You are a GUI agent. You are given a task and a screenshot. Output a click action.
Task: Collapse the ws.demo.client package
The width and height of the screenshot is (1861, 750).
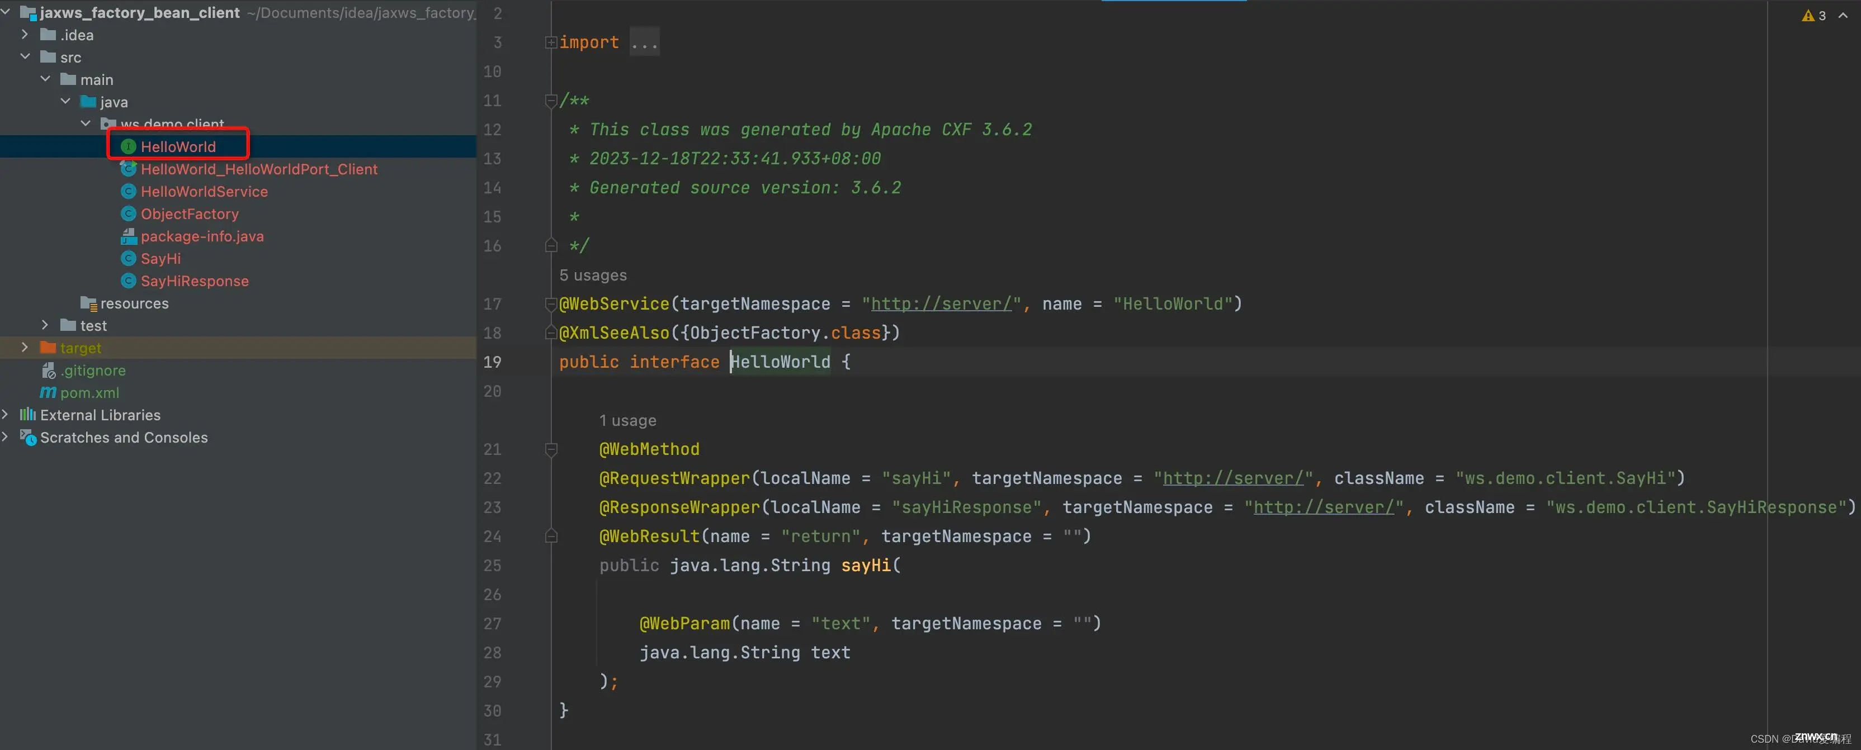pos(86,124)
